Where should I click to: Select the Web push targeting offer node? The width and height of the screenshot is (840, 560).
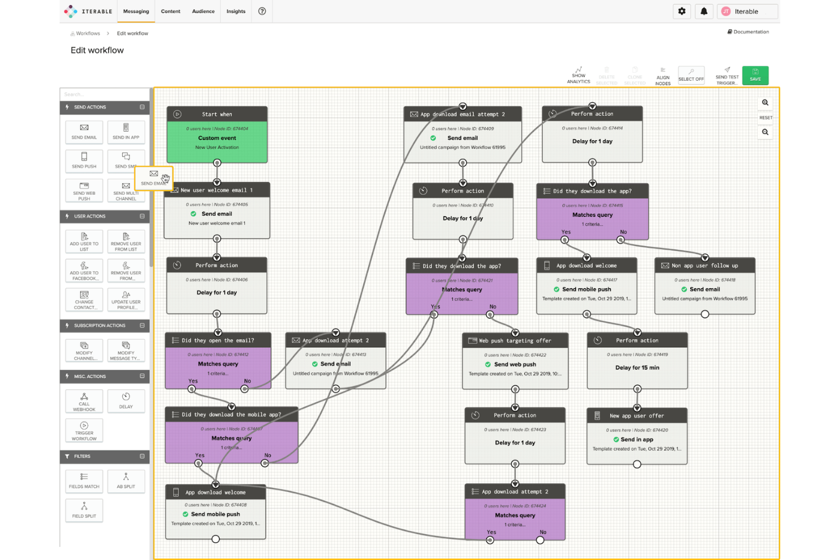[515, 361]
